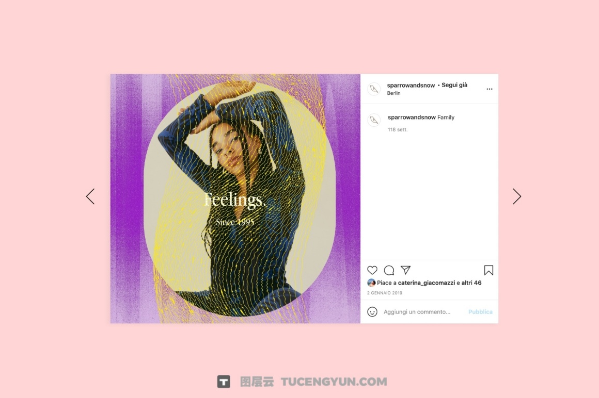Image resolution: width=599 pixels, height=398 pixels.
Task: Click sparrowandsnow username in the caption
Action: (x=412, y=118)
